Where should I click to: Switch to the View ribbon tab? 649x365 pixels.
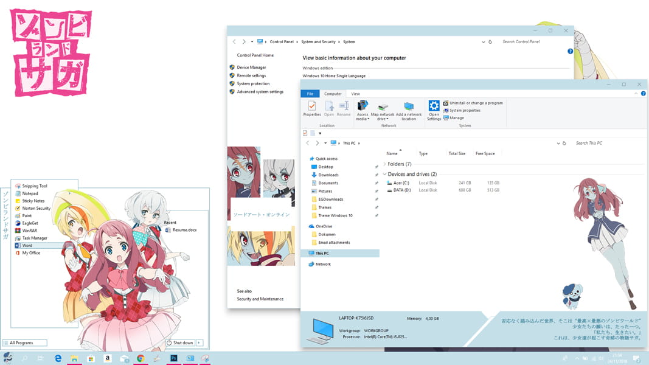356,93
